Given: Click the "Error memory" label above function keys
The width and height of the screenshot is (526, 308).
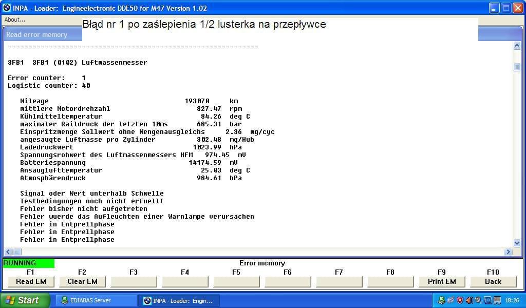Looking at the screenshot, I should click(x=262, y=263).
